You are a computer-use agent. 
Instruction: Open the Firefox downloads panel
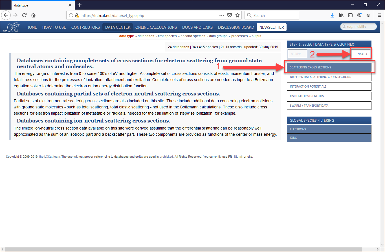coord(332,15)
